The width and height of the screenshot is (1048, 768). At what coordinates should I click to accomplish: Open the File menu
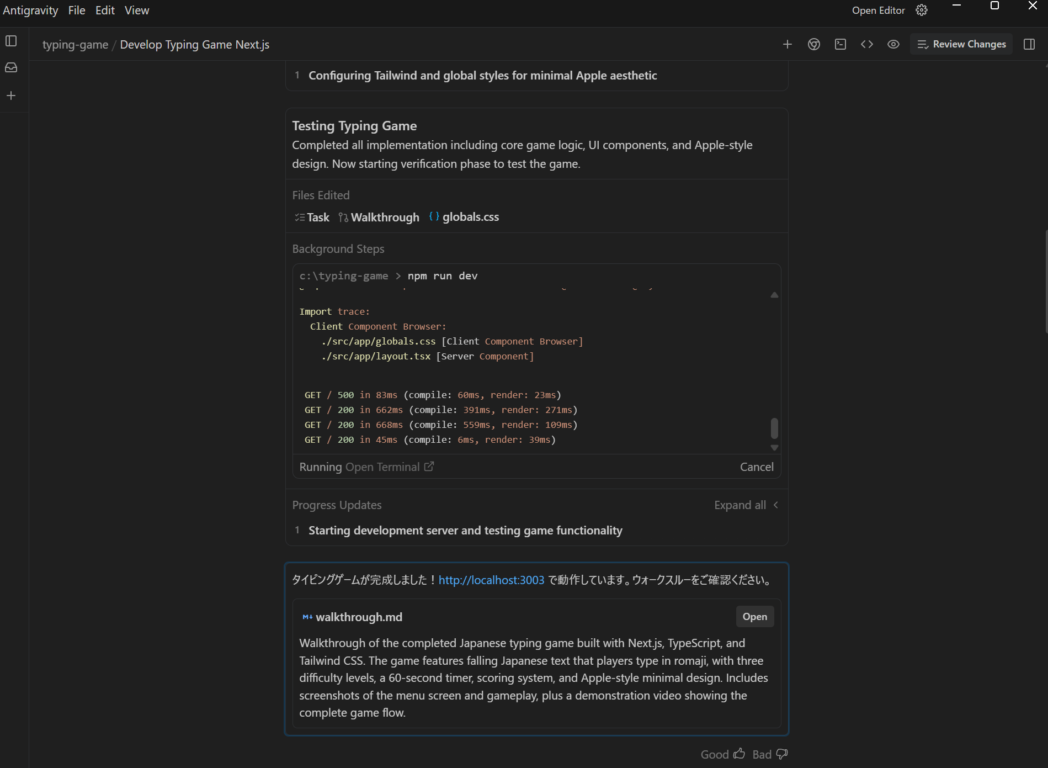(x=77, y=10)
